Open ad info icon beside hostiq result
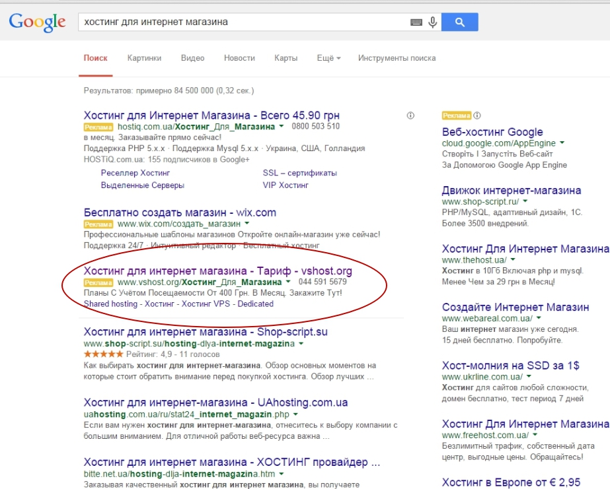Image resolution: width=610 pixels, height=489 pixels. 410,115
